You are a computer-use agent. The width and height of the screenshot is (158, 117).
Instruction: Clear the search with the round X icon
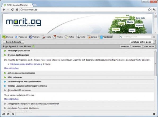(154, 37)
